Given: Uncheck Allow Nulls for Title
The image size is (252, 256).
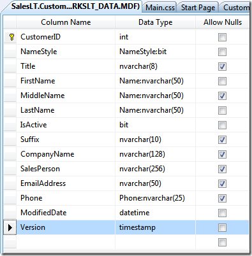Looking at the screenshot, I should (x=222, y=67).
